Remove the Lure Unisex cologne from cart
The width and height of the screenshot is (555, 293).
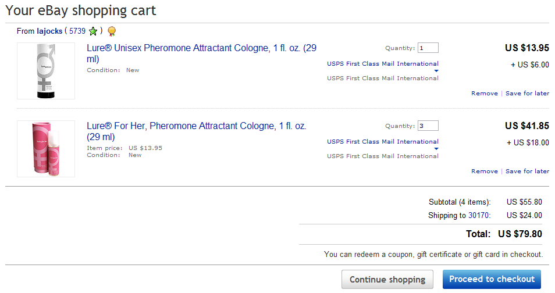point(484,94)
